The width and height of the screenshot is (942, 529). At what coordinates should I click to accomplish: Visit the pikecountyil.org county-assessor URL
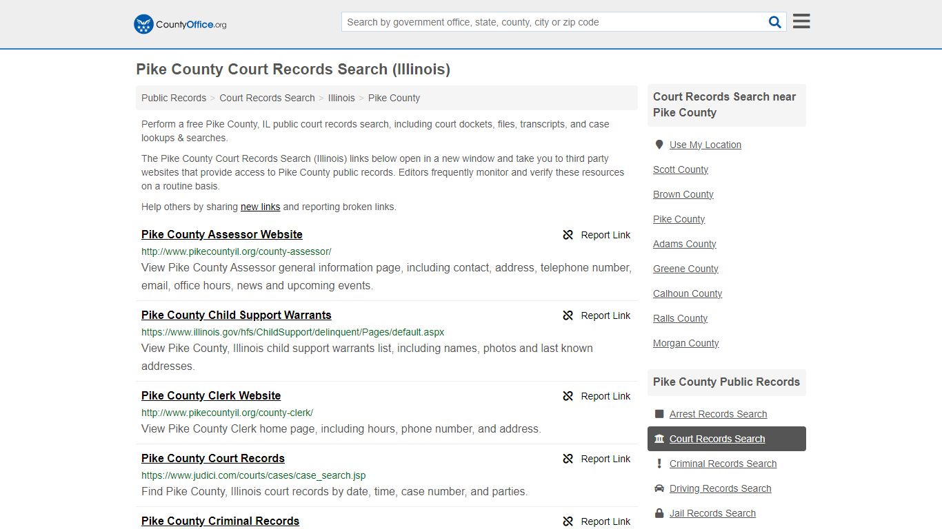pos(237,251)
